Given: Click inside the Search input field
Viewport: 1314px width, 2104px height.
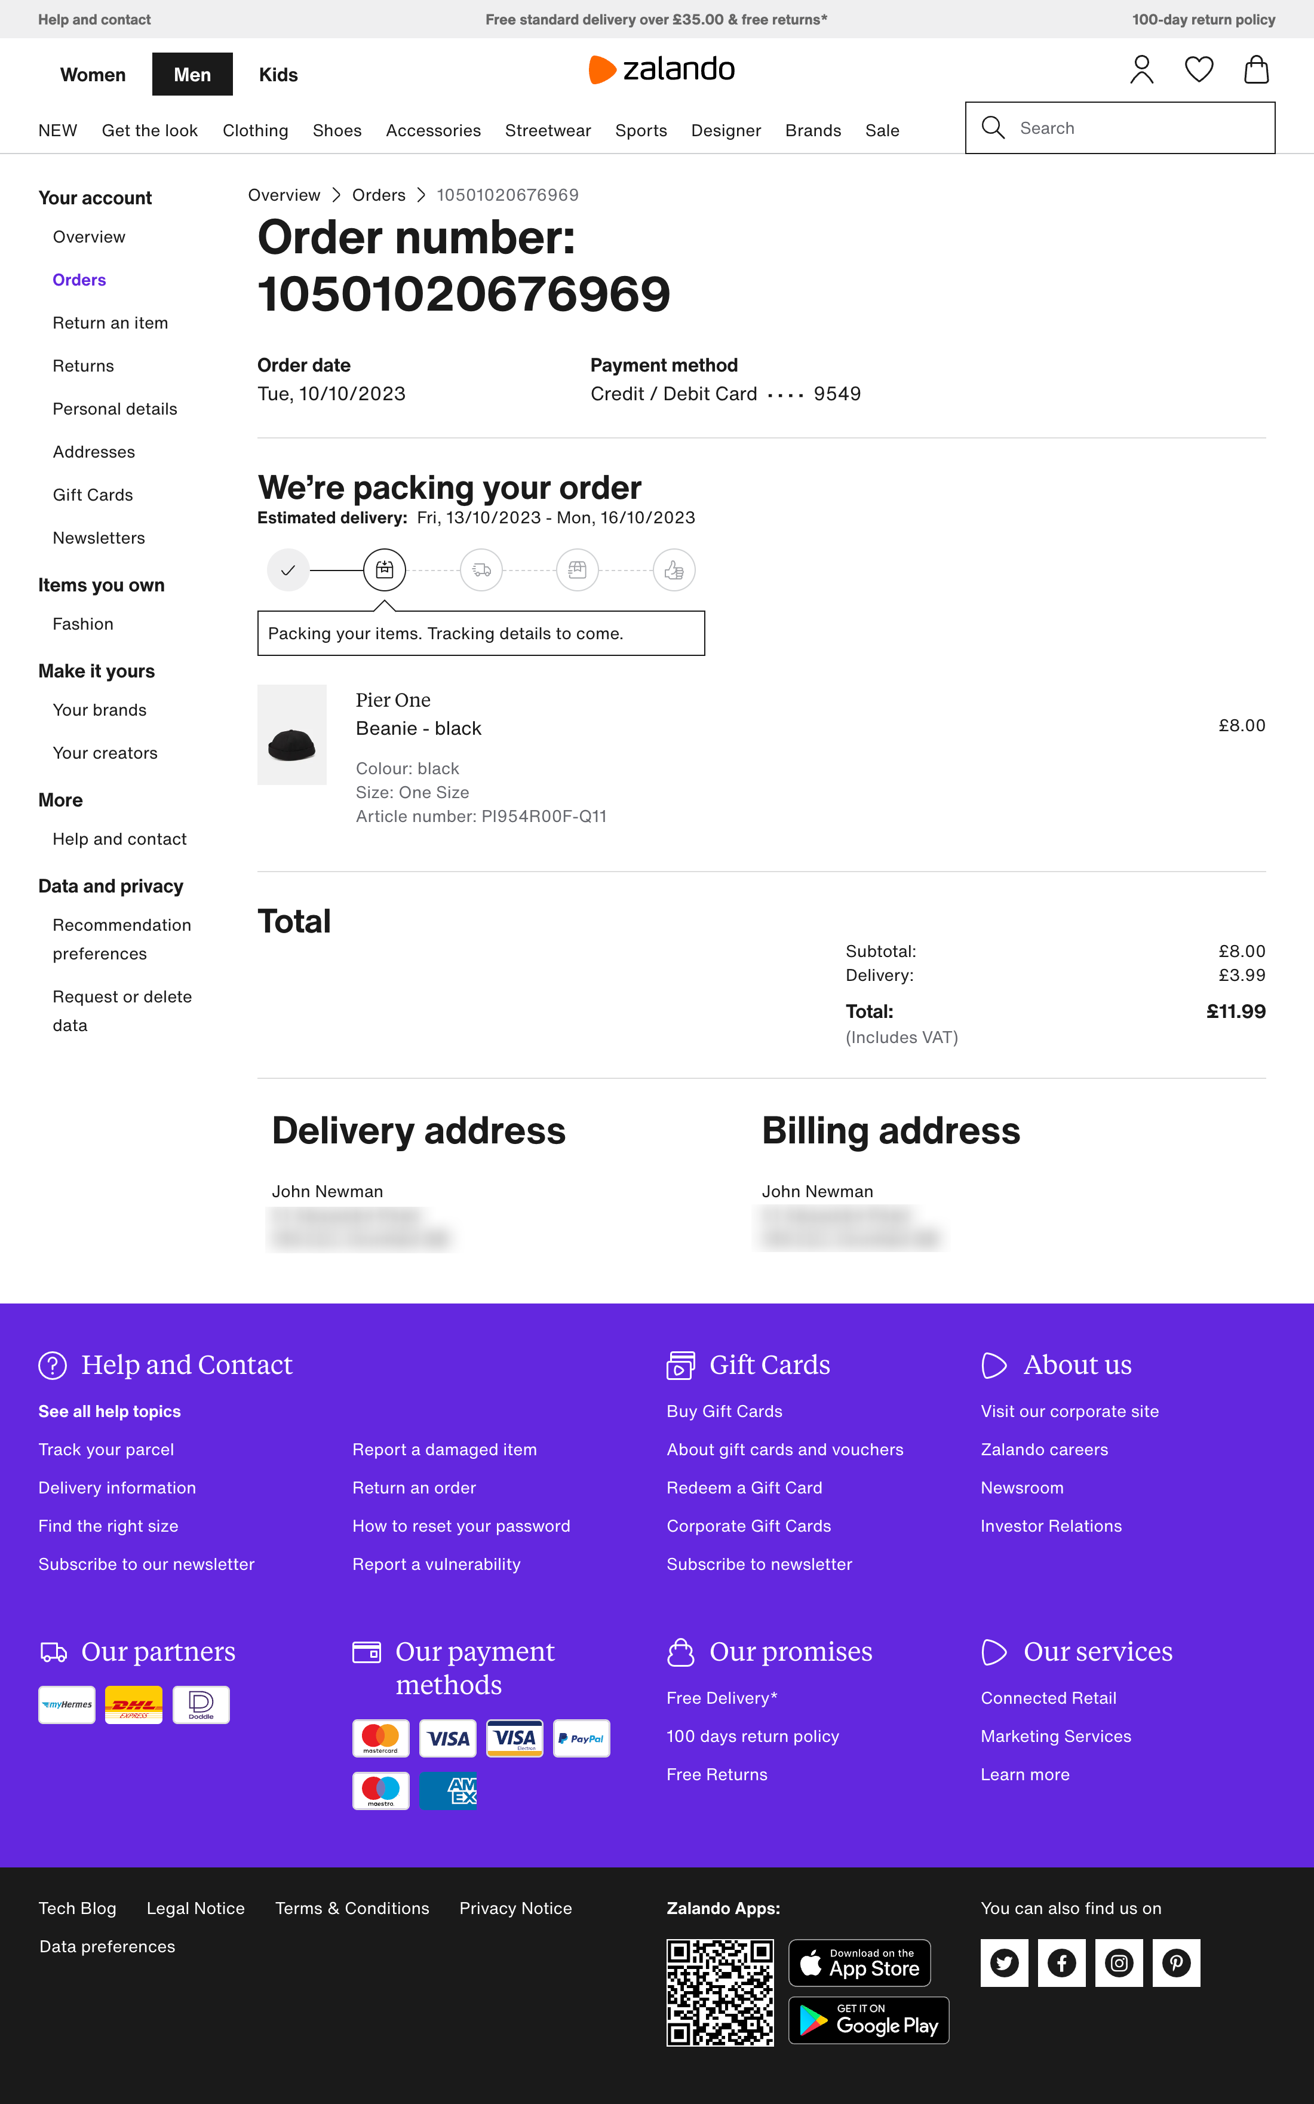Looking at the screenshot, I should tap(1121, 128).
